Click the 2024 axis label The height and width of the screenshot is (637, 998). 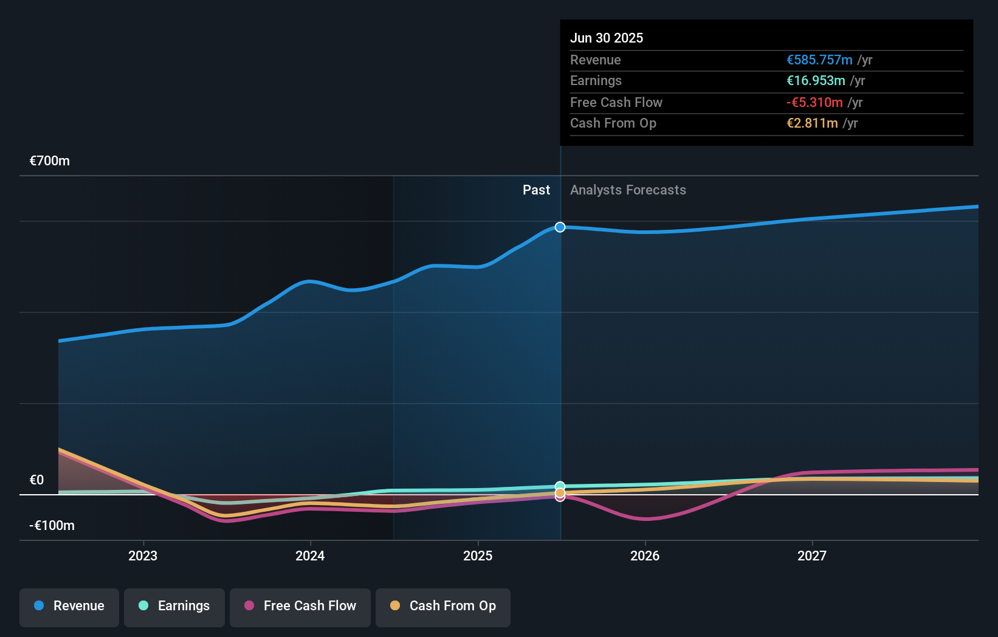pyautogui.click(x=310, y=556)
